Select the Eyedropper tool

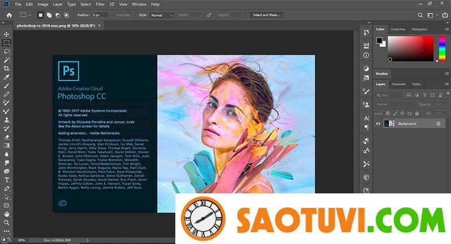[x=6, y=77]
